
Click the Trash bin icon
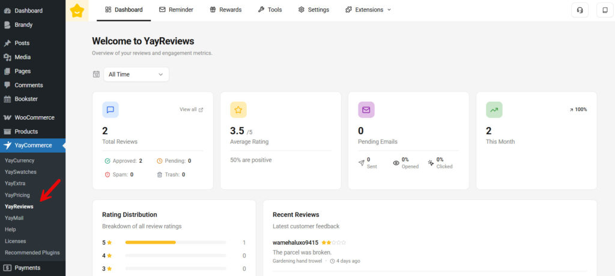(x=159, y=175)
